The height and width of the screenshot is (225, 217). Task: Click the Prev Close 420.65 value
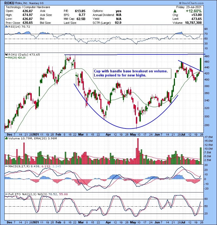(x=27, y=23)
